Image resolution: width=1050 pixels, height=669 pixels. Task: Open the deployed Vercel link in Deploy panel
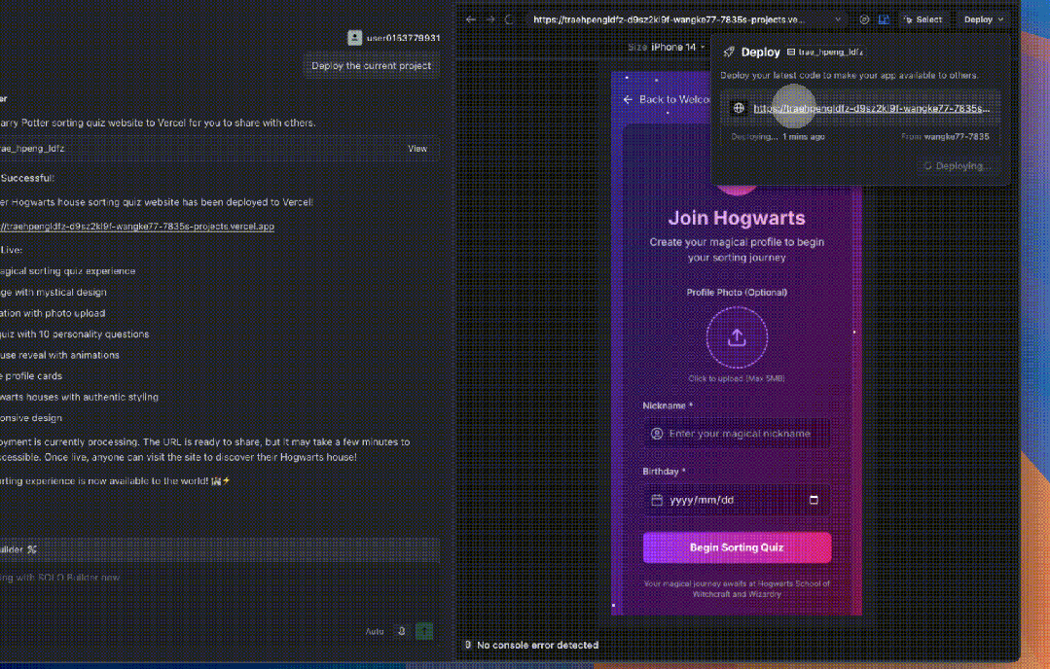tap(871, 109)
